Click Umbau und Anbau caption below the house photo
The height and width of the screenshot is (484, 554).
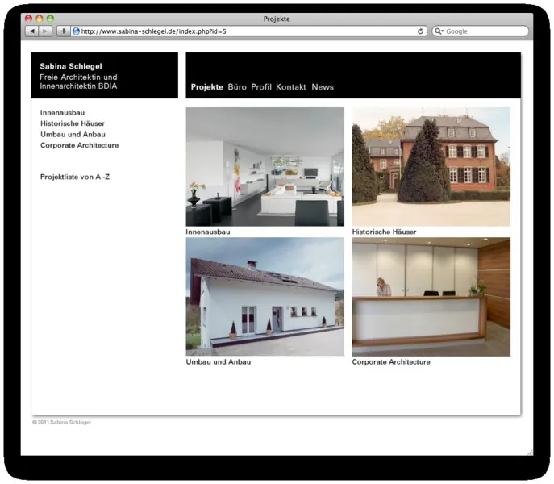[x=219, y=362]
